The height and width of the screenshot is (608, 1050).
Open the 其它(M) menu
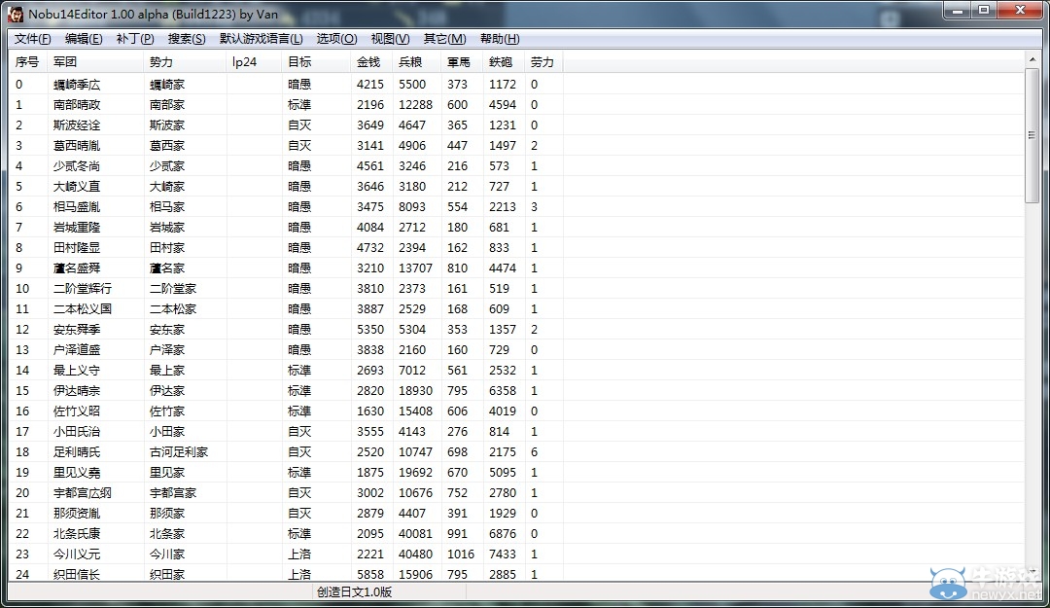(x=444, y=39)
